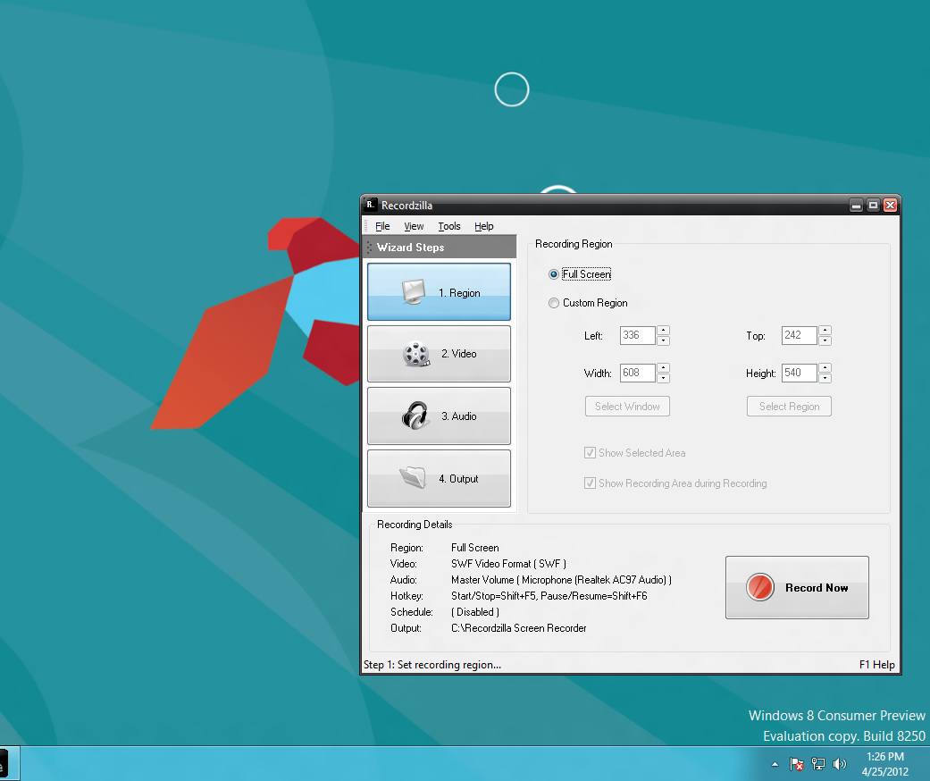The height and width of the screenshot is (781, 930).
Task: Increase the Top value with up arrow
Action: 825,331
